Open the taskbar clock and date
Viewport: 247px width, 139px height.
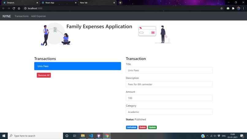pyautogui.click(x=232, y=136)
